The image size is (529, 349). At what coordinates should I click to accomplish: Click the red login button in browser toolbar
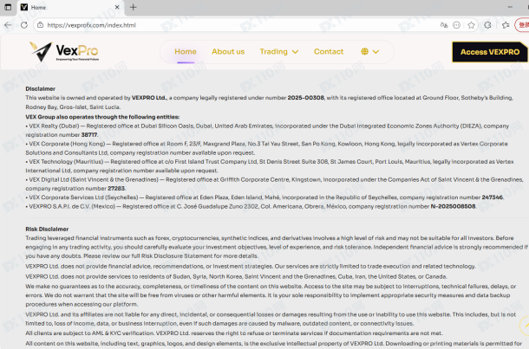(523, 25)
